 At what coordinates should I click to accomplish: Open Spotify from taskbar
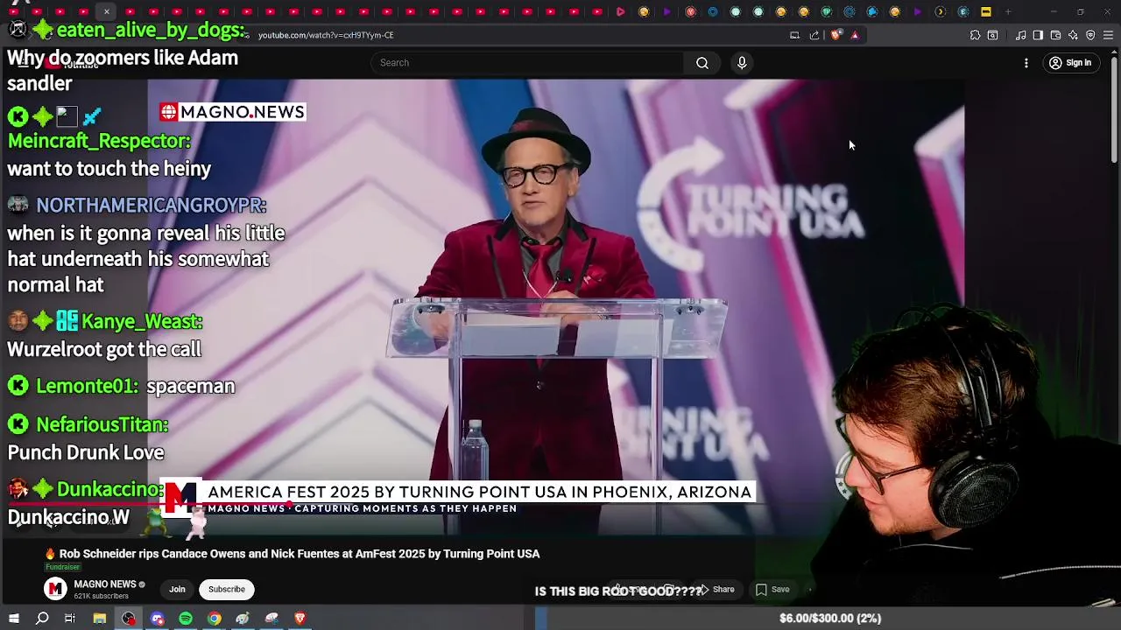pyautogui.click(x=186, y=619)
